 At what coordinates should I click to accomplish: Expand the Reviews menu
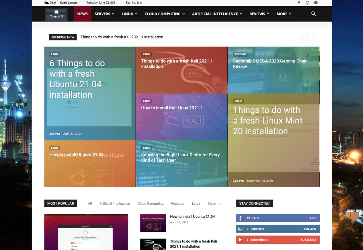(x=259, y=14)
